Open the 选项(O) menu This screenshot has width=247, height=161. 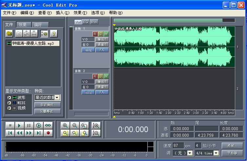click(x=98, y=13)
